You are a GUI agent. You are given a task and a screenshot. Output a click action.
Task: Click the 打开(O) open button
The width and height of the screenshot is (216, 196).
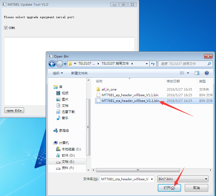coord(169,188)
